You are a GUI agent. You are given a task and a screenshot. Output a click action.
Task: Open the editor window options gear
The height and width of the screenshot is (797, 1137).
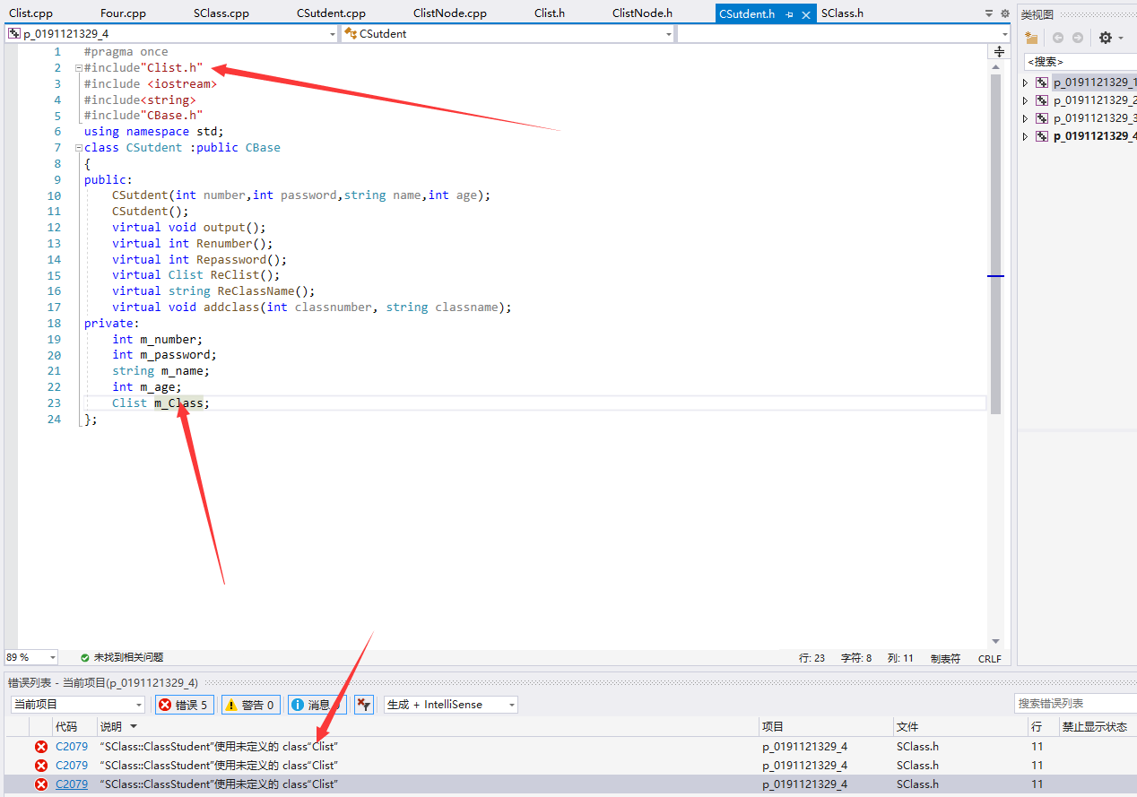[1004, 13]
